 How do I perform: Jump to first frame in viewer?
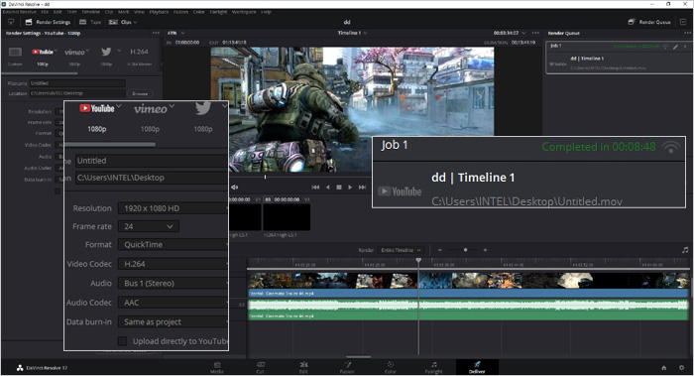315,188
